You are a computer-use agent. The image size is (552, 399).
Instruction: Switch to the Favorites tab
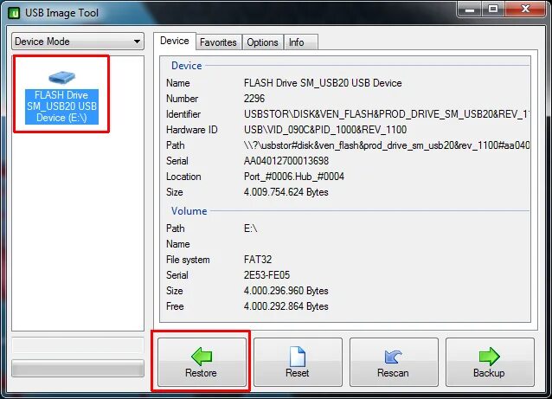(218, 42)
